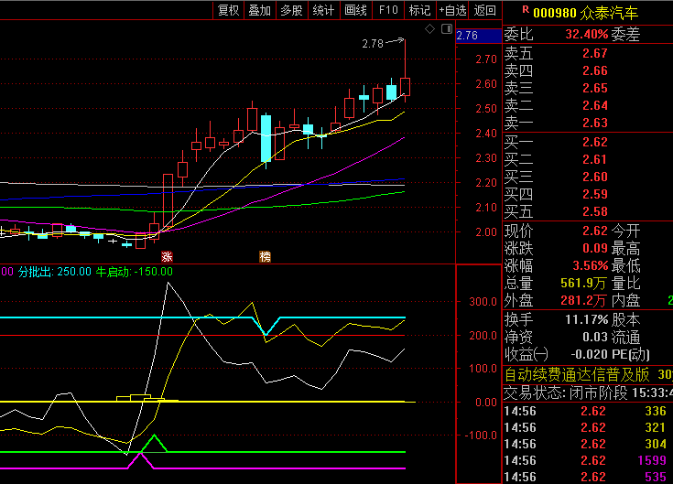Go back with the 返回 button
The width and height of the screenshot is (673, 484).
tap(485, 10)
